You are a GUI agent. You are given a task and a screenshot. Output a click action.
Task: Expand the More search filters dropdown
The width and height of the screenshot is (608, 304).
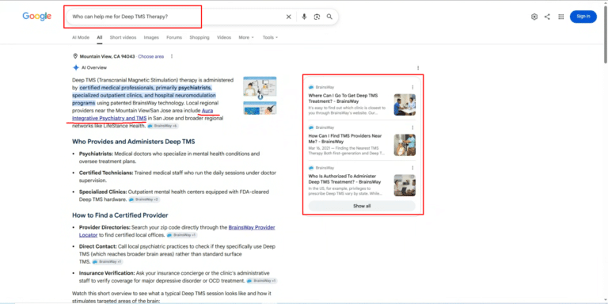click(246, 38)
